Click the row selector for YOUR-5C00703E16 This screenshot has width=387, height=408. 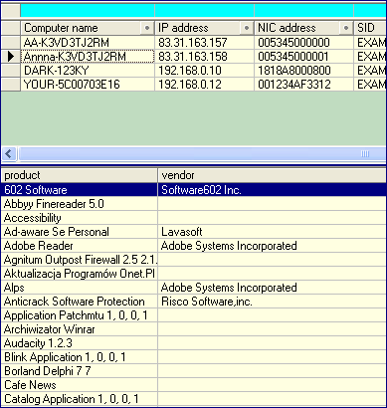tap(11, 85)
